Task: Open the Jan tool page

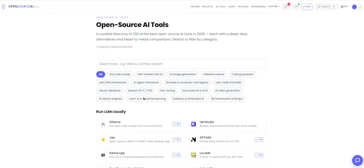Action: click(140, 139)
